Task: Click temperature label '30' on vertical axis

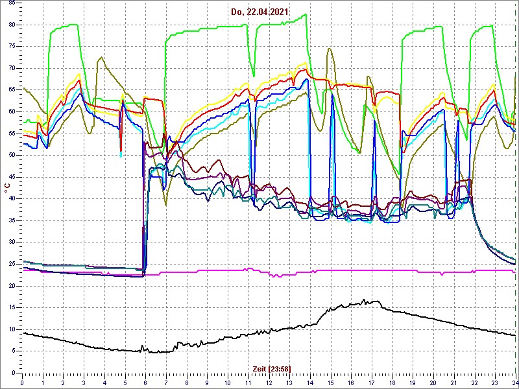Action: [x=12, y=242]
